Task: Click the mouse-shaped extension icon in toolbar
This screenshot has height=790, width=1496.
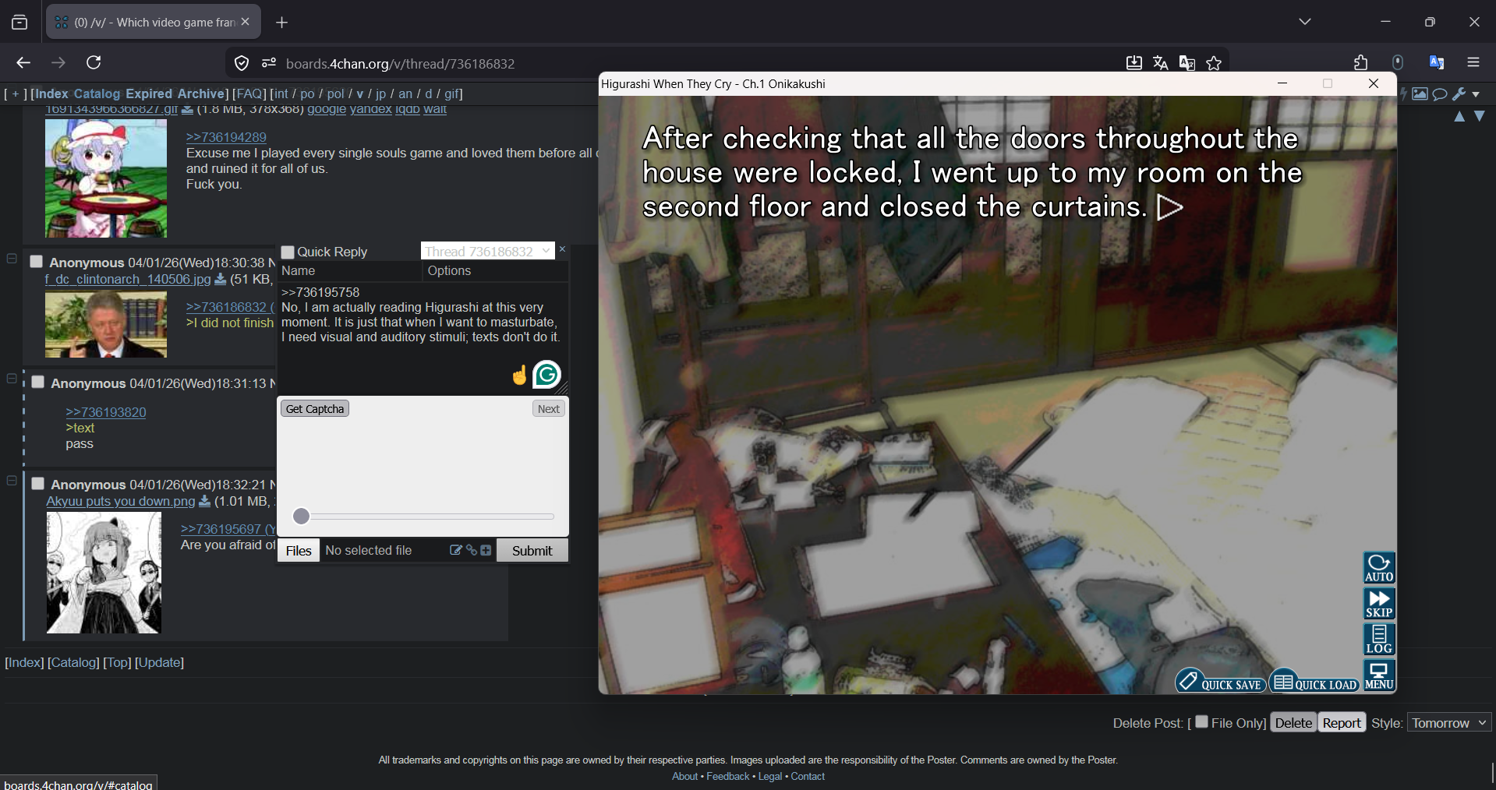Action: coord(1398,63)
